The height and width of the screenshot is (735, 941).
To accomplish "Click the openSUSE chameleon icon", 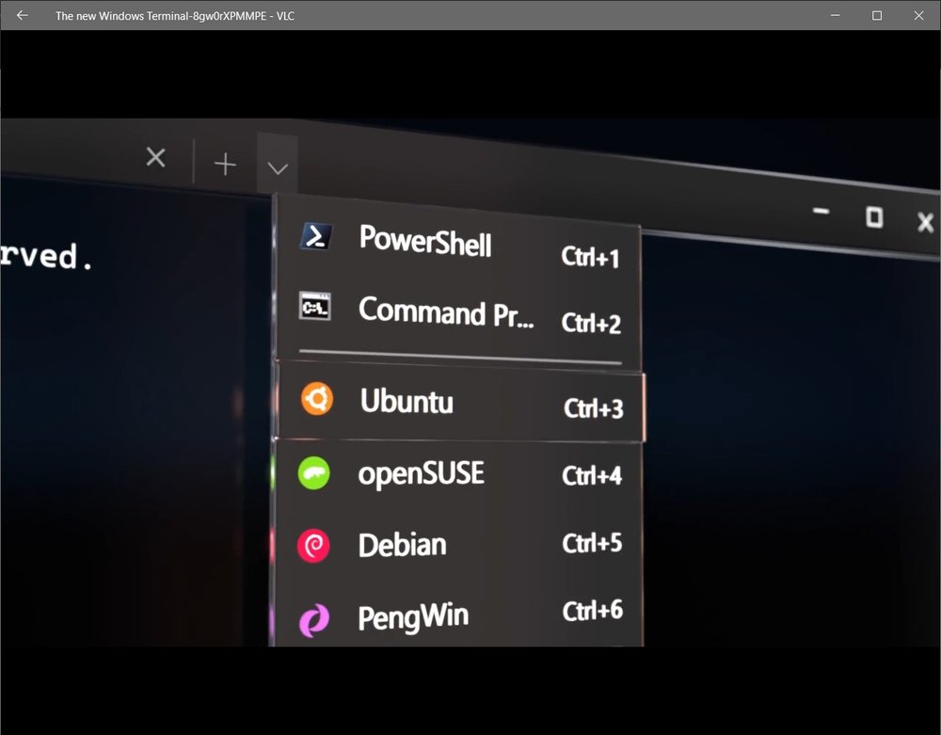I will click(x=313, y=471).
